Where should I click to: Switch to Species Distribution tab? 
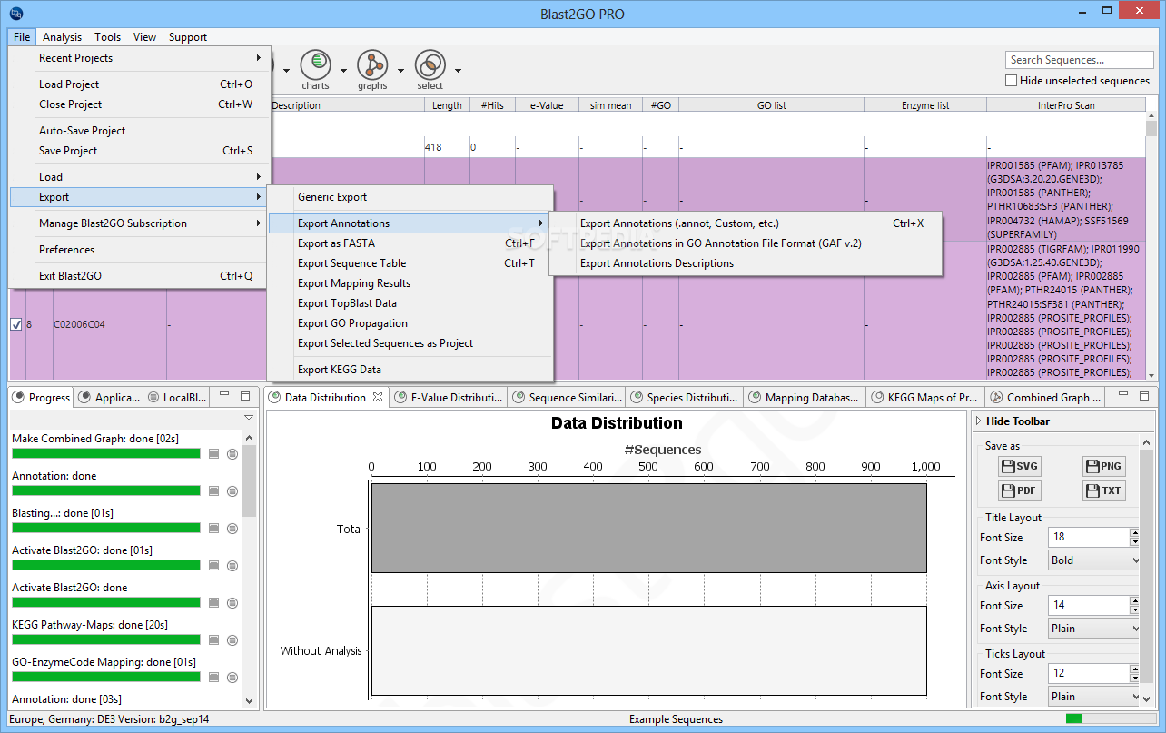click(x=684, y=397)
